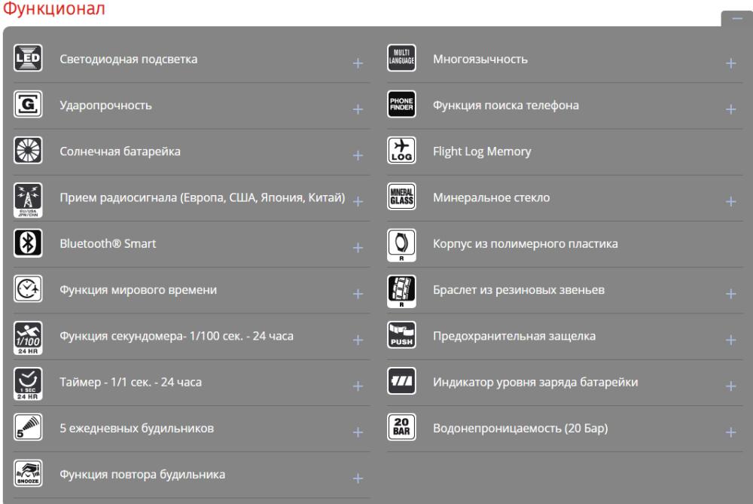
Task: Click the LED backlight icon
Action: pos(28,59)
